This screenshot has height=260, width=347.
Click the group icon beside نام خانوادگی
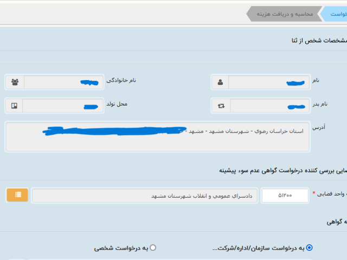tap(15, 82)
